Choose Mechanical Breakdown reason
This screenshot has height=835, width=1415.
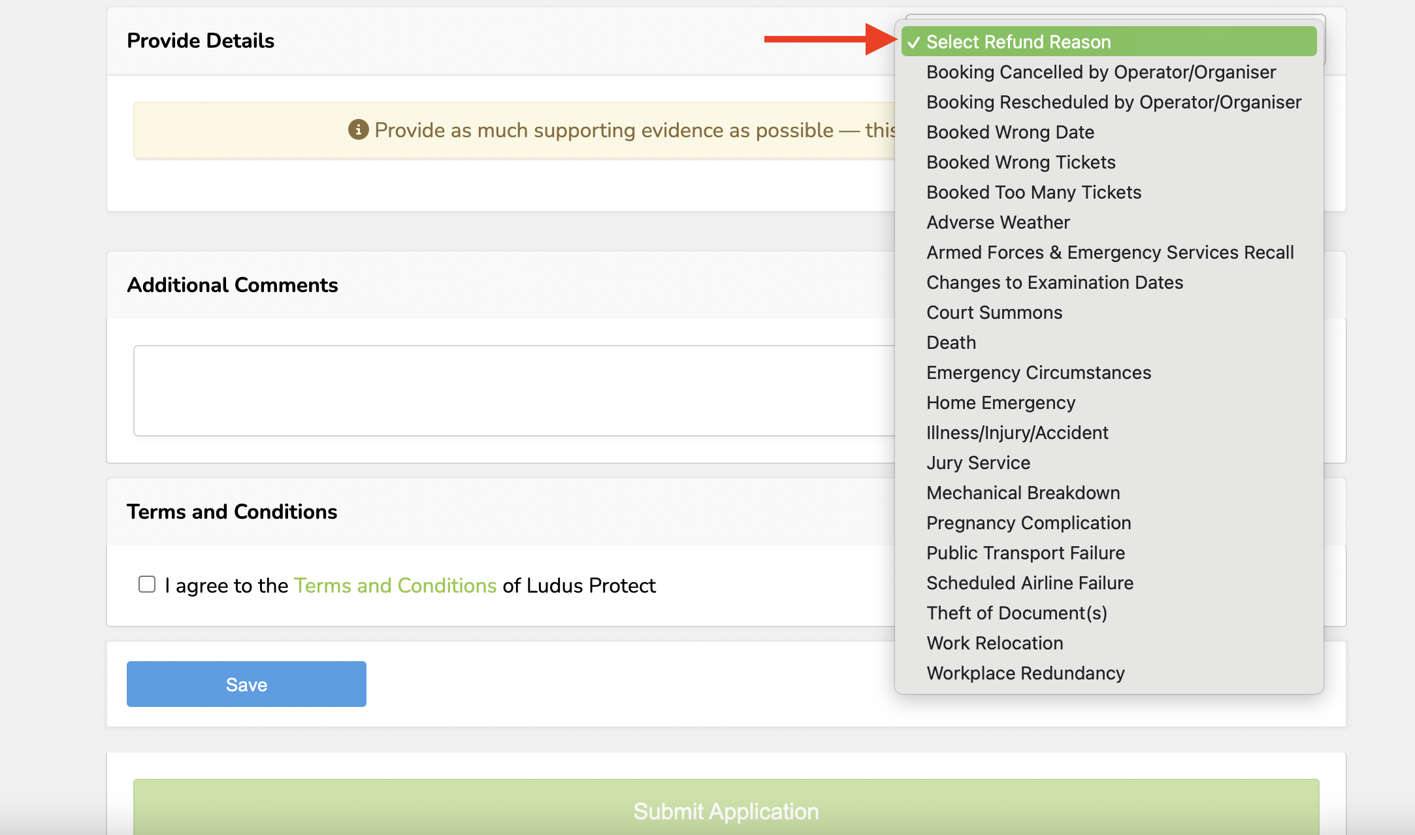point(1023,493)
